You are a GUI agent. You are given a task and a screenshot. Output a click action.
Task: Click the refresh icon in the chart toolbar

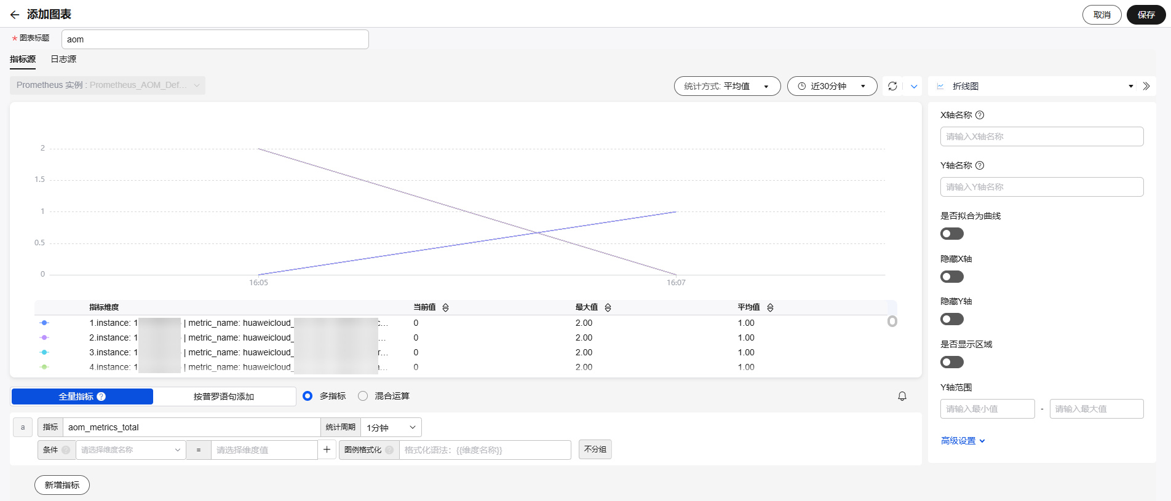(892, 86)
